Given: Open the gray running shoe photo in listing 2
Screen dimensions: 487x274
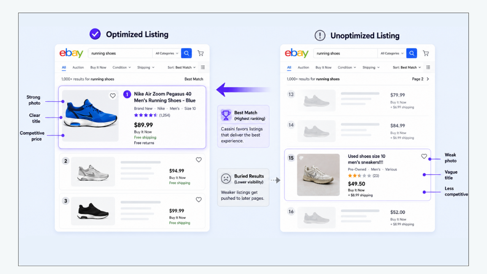Looking at the screenshot, I should coord(93,172).
